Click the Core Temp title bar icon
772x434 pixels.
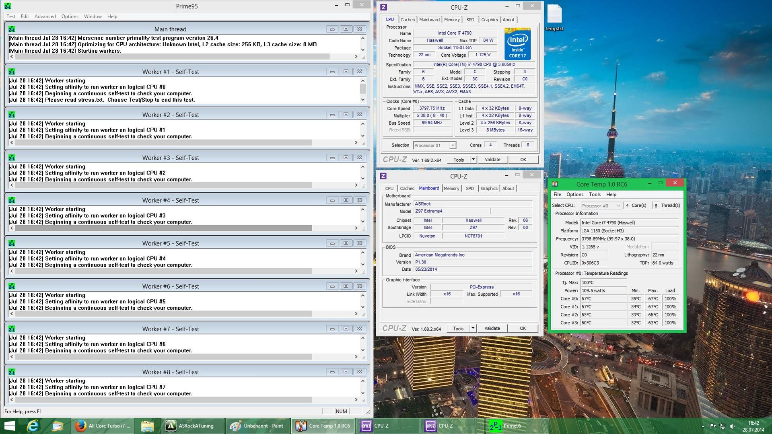555,184
